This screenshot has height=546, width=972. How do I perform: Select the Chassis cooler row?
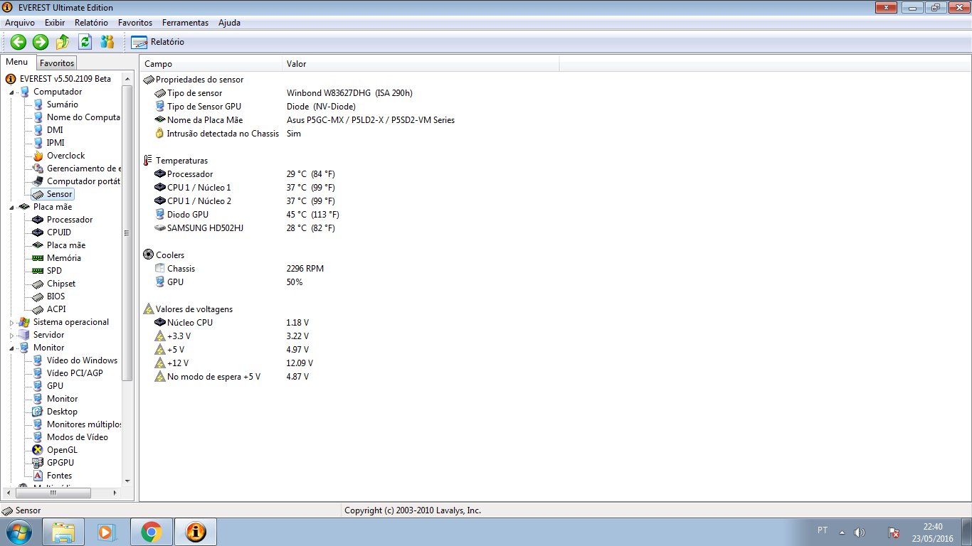coord(239,269)
